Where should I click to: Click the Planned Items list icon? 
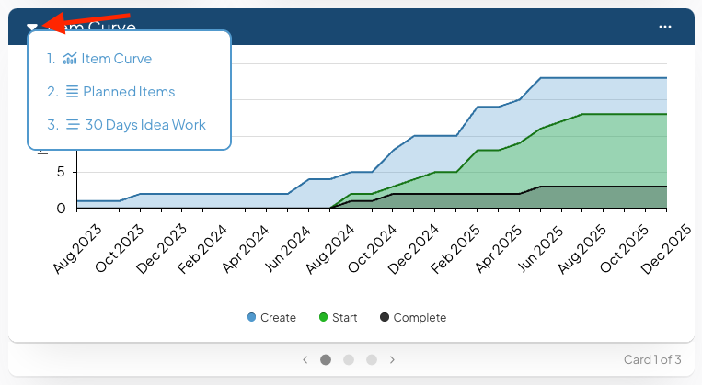pos(72,92)
